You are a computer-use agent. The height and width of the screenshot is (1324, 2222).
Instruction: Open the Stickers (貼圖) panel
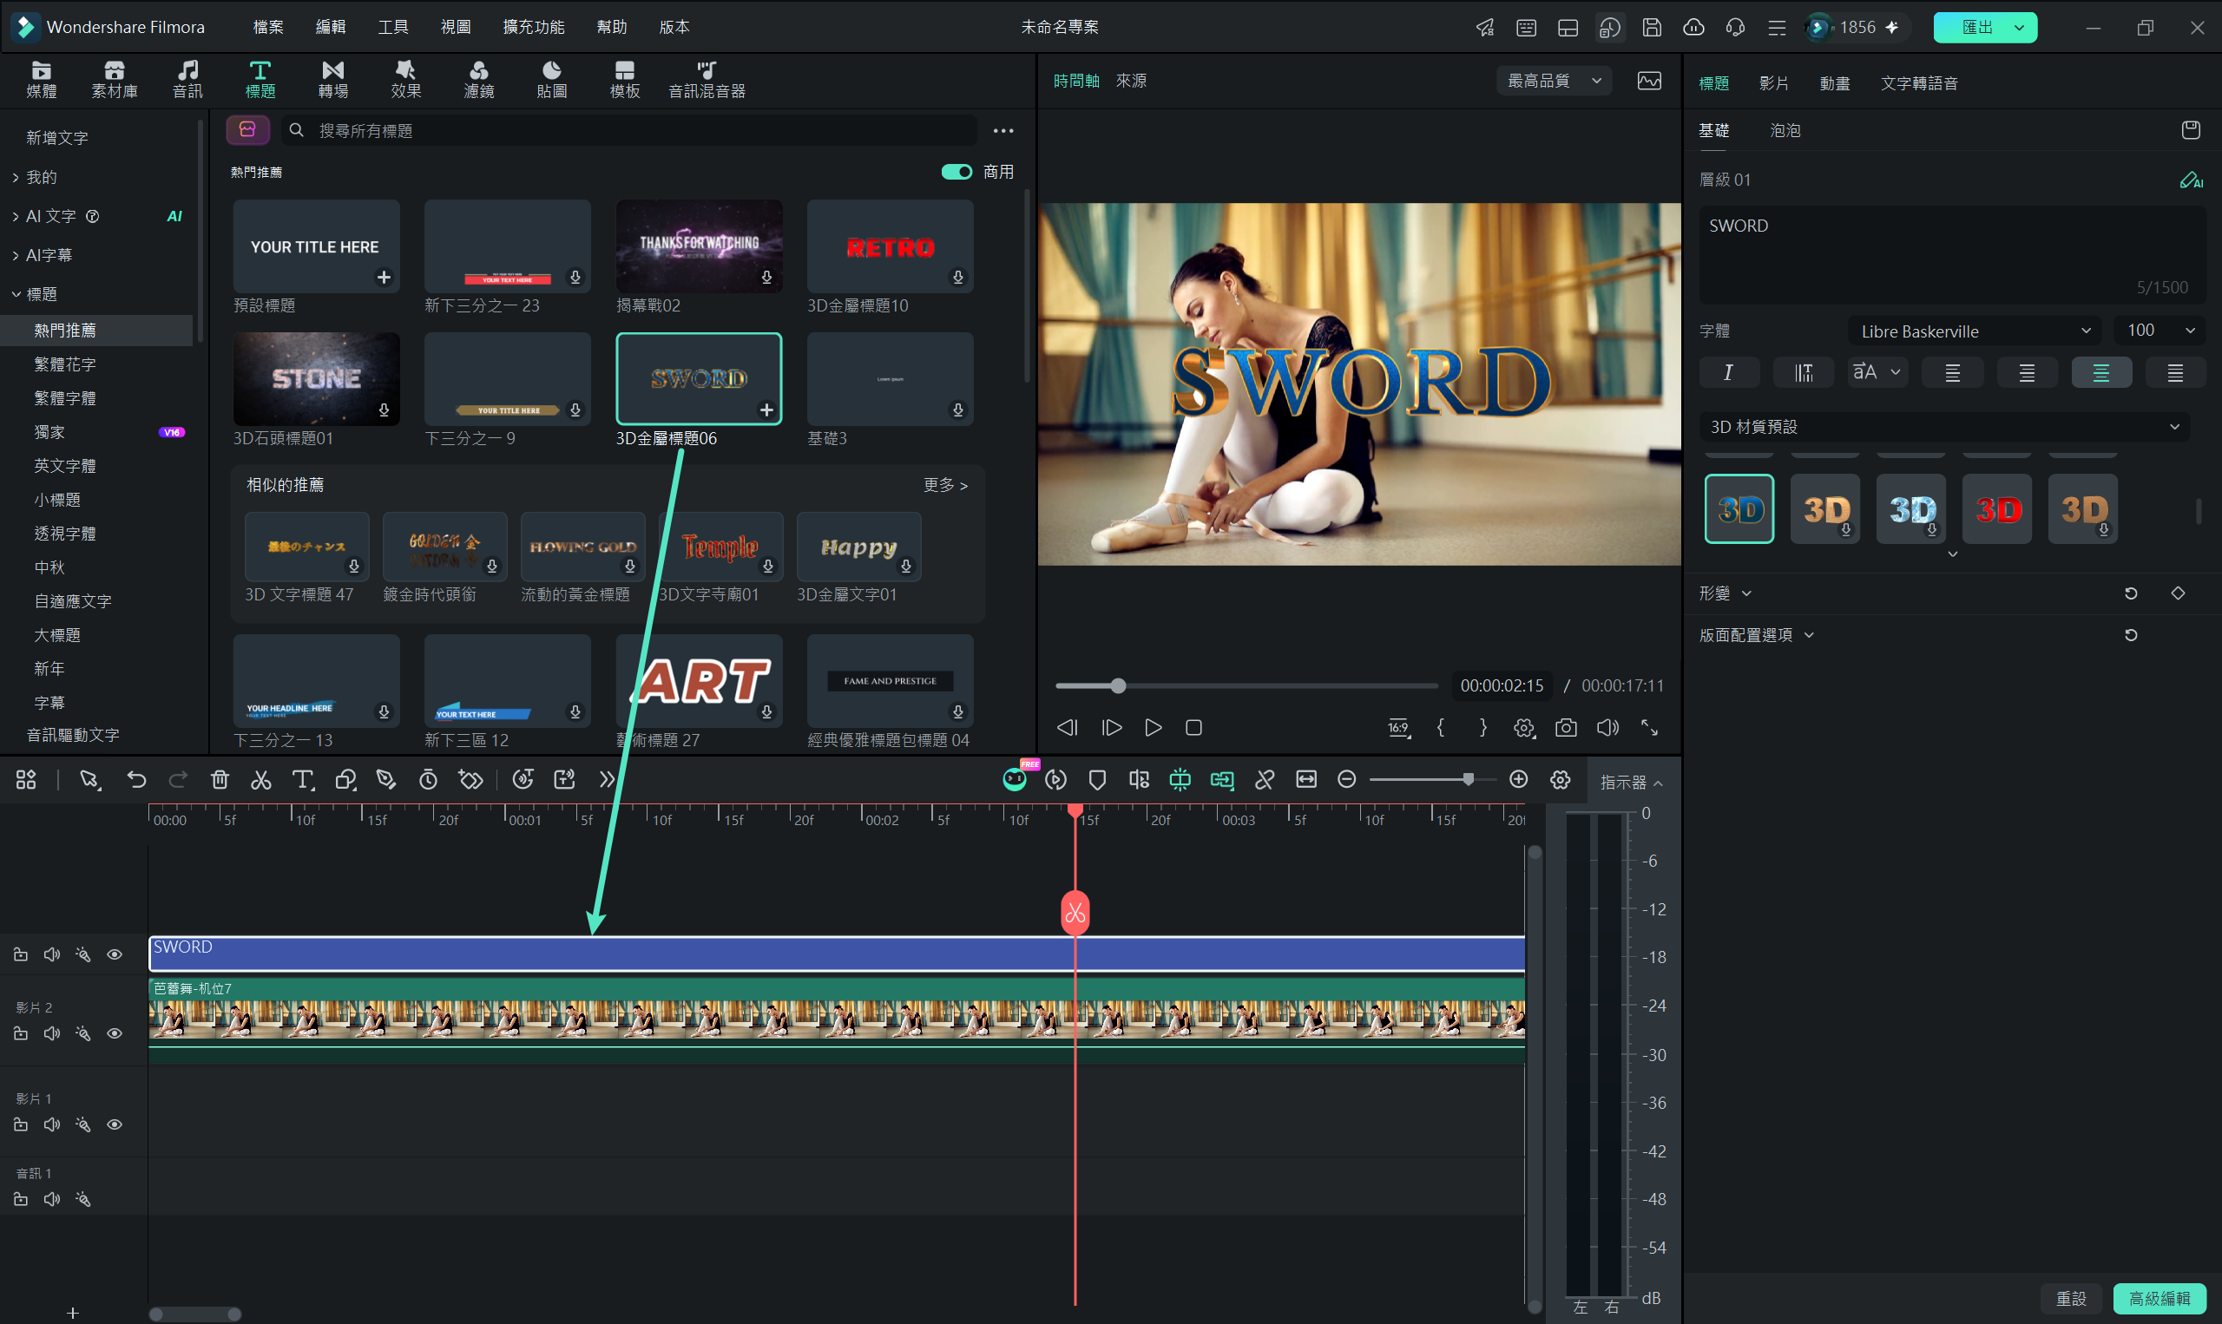click(551, 80)
